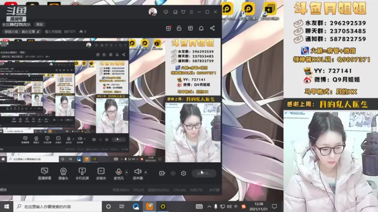
Task: Click the FPS:30 status entry
Action: click(138, 190)
